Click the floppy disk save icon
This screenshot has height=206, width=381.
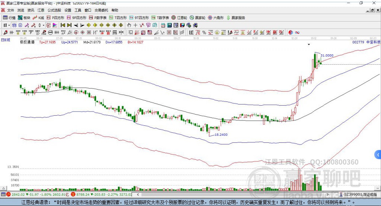pyautogui.click(x=182, y=25)
